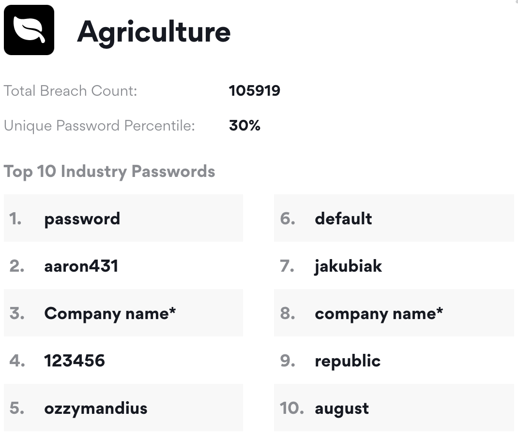This screenshot has height=438, width=518.
Task: Click the rank number 6.
Action: (288, 219)
